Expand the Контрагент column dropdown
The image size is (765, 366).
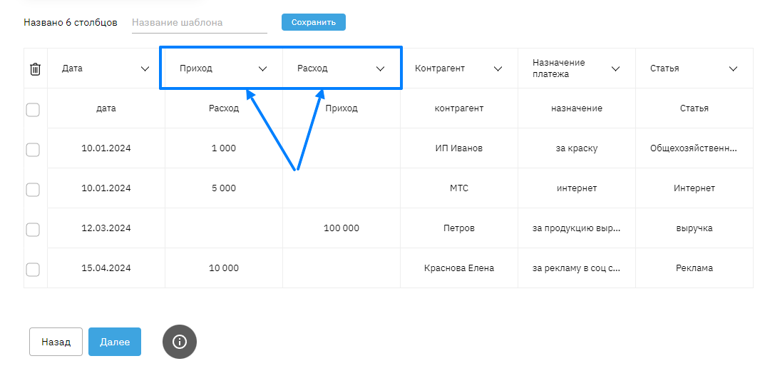[498, 68]
